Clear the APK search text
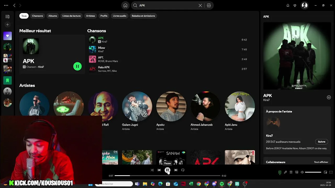The image size is (335, 188). click(x=200, y=5)
